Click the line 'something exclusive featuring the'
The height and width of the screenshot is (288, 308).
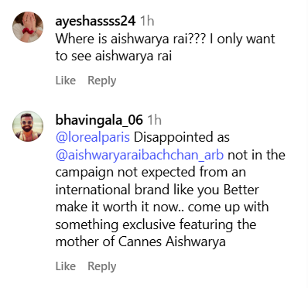(x=156, y=225)
